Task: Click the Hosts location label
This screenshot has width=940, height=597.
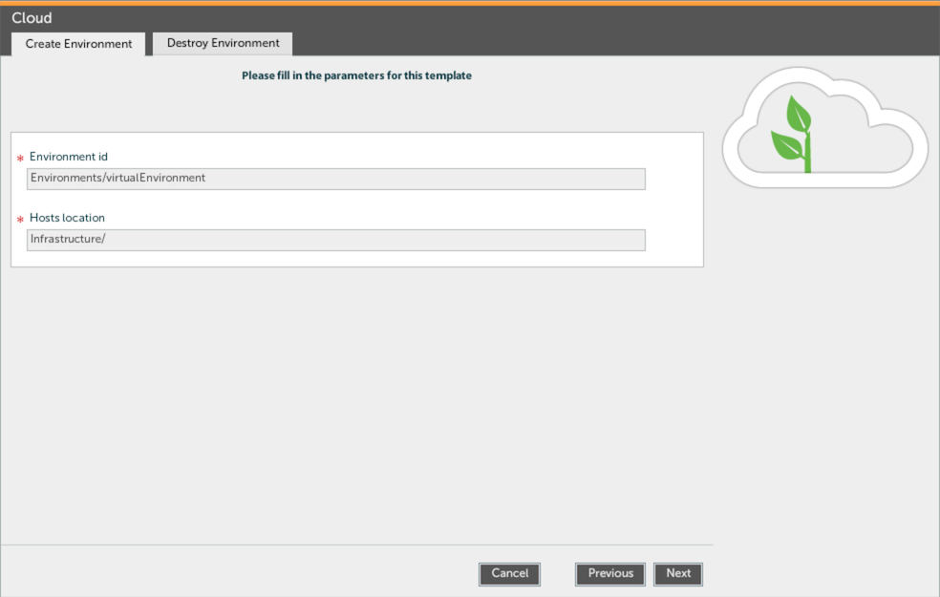Action: [x=67, y=218]
